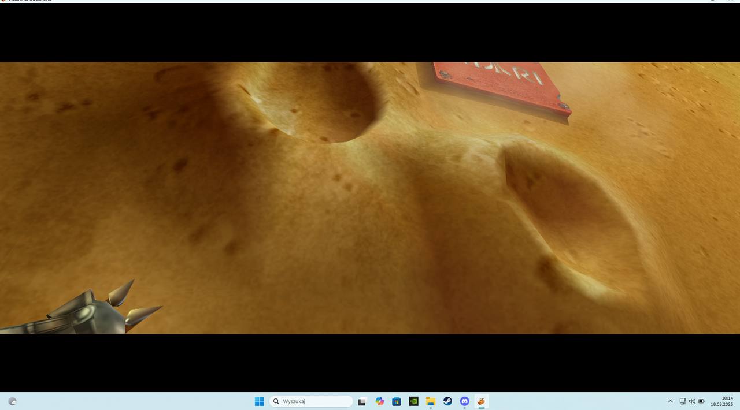The width and height of the screenshot is (740, 410).
Task: Expand the hidden system tray icons
Action: [x=671, y=401]
